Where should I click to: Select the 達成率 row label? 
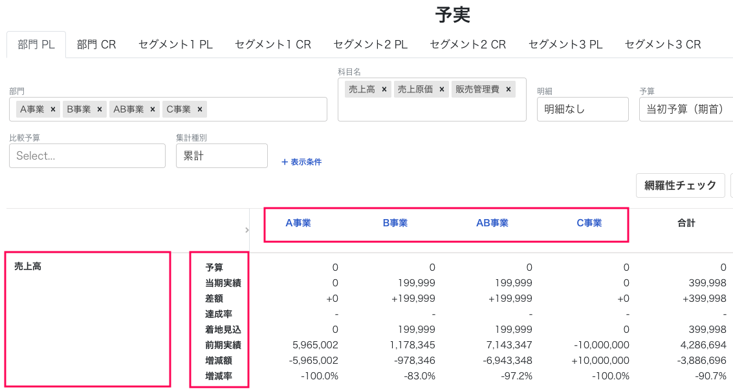[x=218, y=314]
